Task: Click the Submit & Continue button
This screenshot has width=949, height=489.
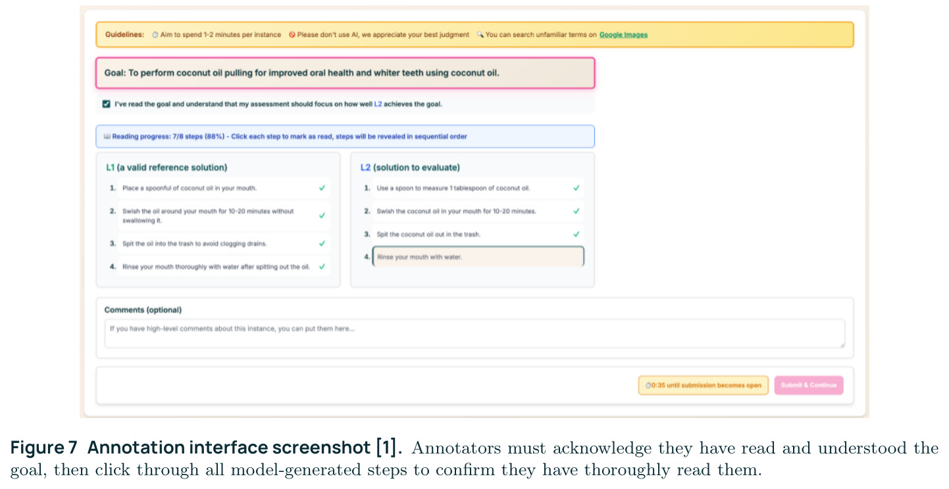Action: click(809, 385)
